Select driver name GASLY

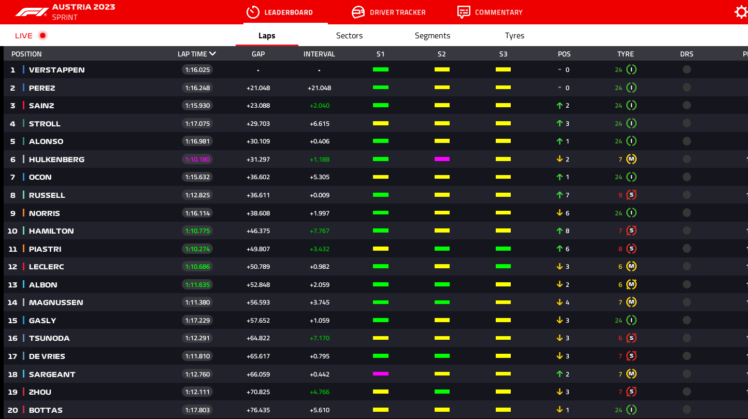click(x=42, y=321)
